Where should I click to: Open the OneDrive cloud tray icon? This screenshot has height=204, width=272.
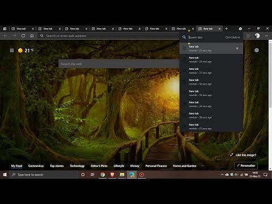(x=227, y=175)
